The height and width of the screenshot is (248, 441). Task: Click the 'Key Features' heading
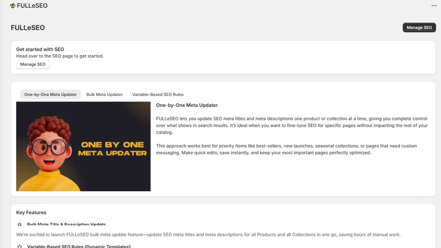[31, 213]
